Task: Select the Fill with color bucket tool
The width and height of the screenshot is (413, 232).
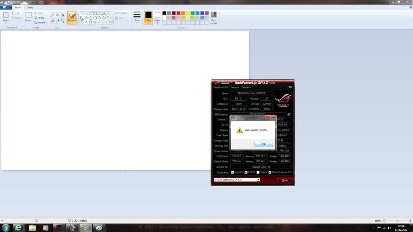Action: click(x=57, y=15)
